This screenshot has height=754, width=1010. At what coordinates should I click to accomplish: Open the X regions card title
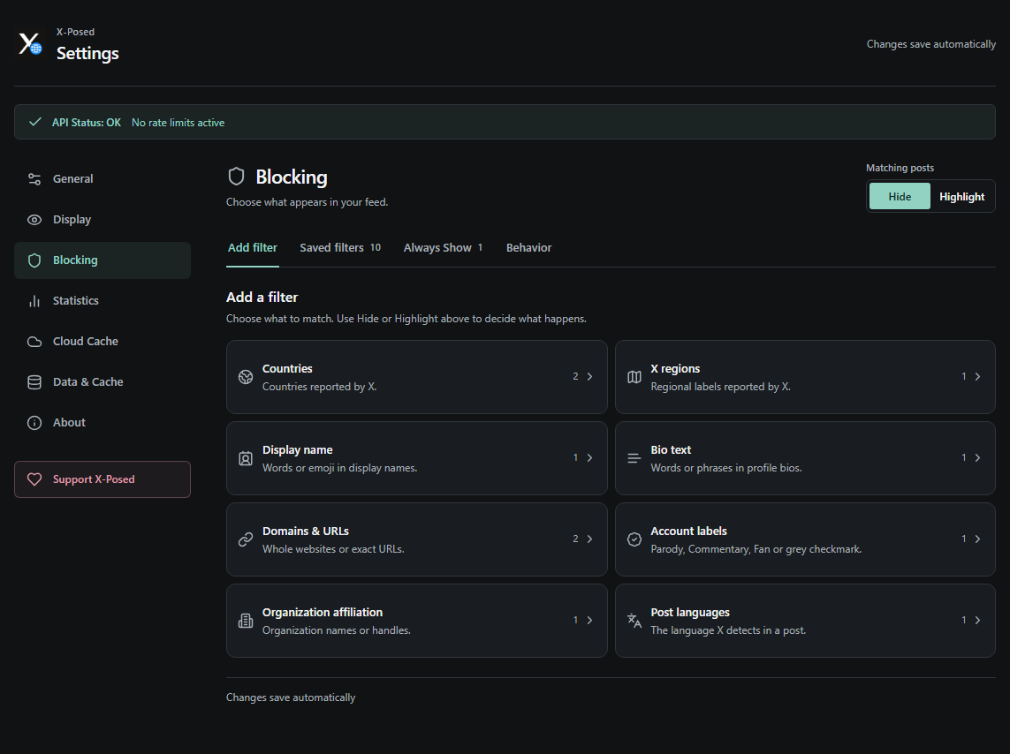point(675,369)
